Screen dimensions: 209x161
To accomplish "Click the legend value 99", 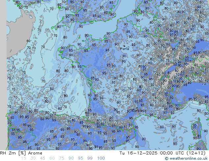I will (x=90, y=158).
